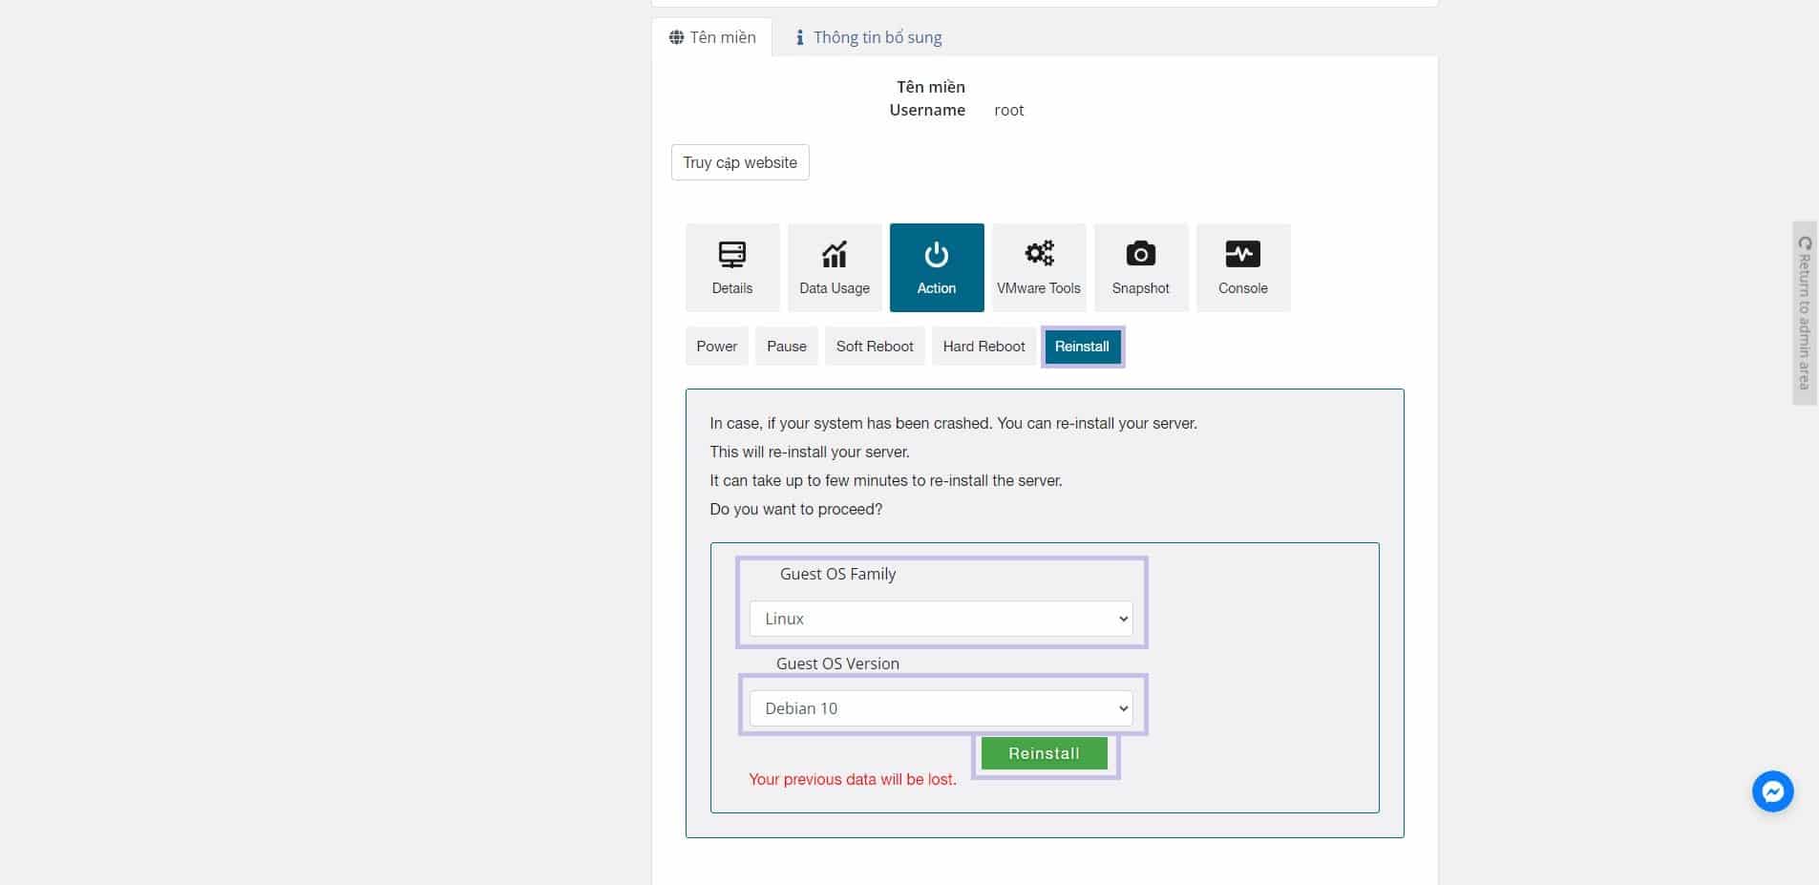Click the Truy cập website button
This screenshot has height=885, width=1819.
(740, 162)
